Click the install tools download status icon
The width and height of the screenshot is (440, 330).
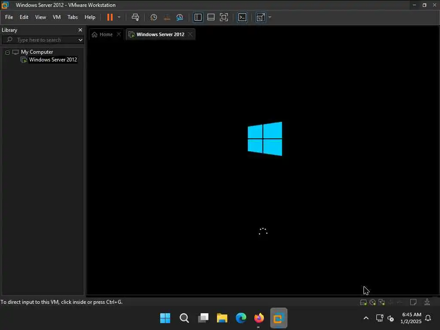427,302
